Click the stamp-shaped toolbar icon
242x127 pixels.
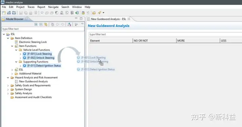tap(62, 13)
